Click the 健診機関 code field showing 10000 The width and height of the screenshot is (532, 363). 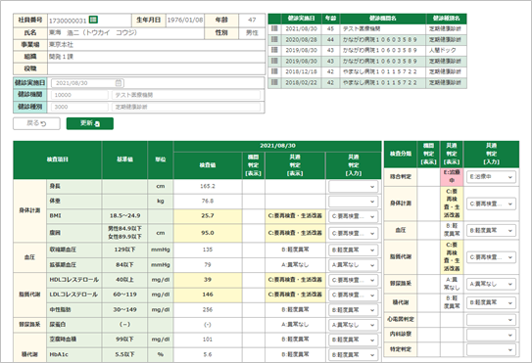(x=79, y=95)
